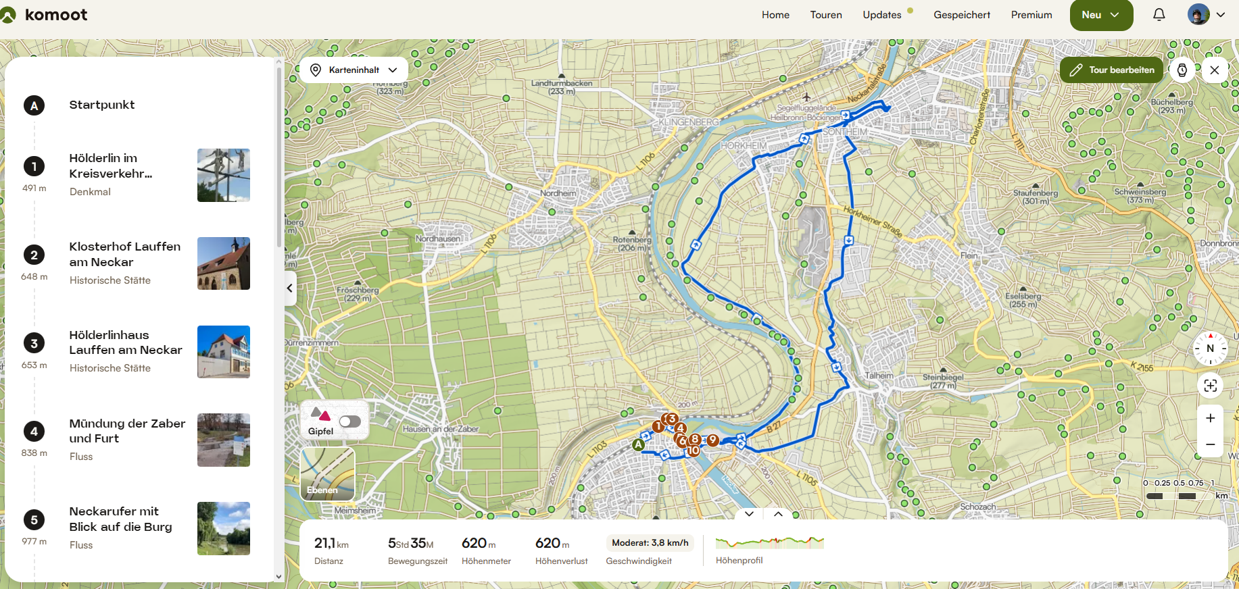The height and width of the screenshot is (589, 1239).
Task: Toggle the Gipfel switch
Action: pos(349,421)
